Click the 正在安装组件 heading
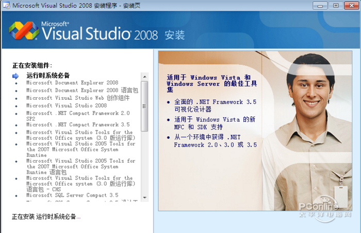The image size is (361, 233). pos(32,65)
